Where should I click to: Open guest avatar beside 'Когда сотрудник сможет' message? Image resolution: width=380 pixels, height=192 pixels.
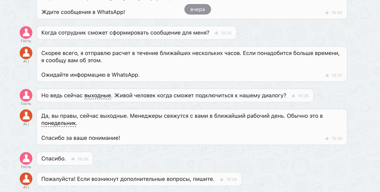tap(26, 32)
